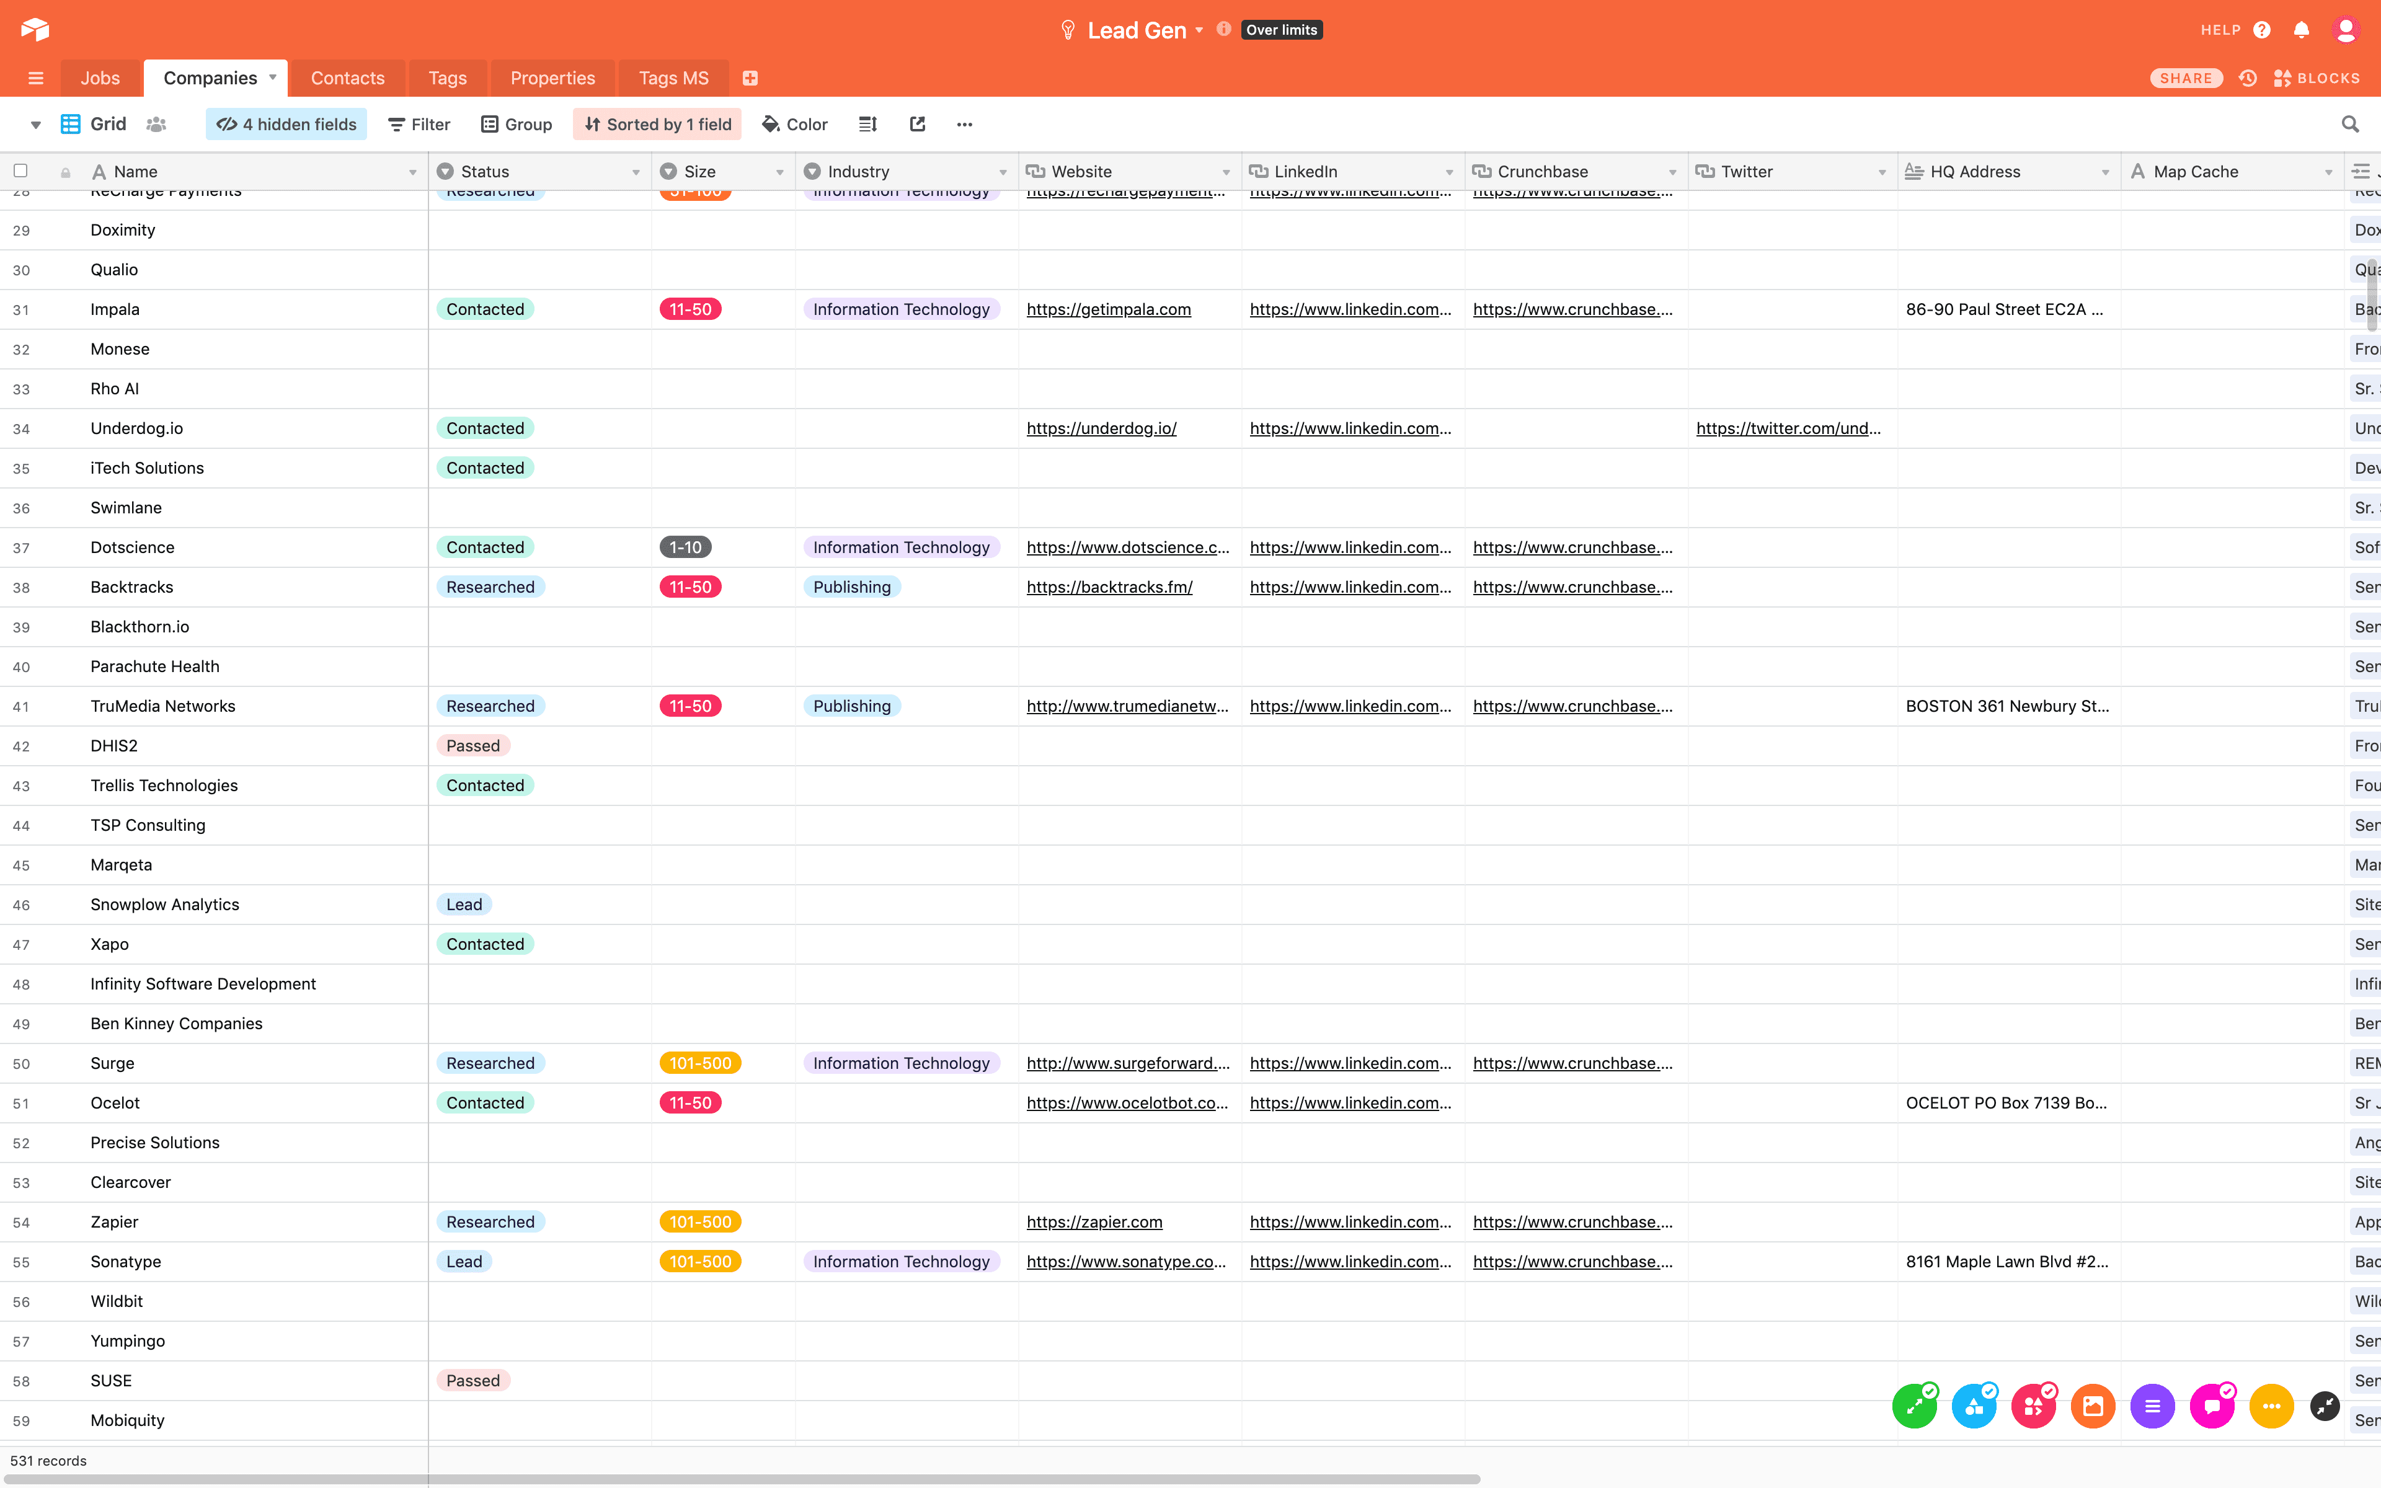Click the Zapier company name cell
The width and height of the screenshot is (2381, 1488).
click(x=213, y=1221)
